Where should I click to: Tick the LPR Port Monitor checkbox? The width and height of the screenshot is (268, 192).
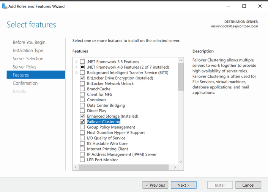click(x=82, y=160)
